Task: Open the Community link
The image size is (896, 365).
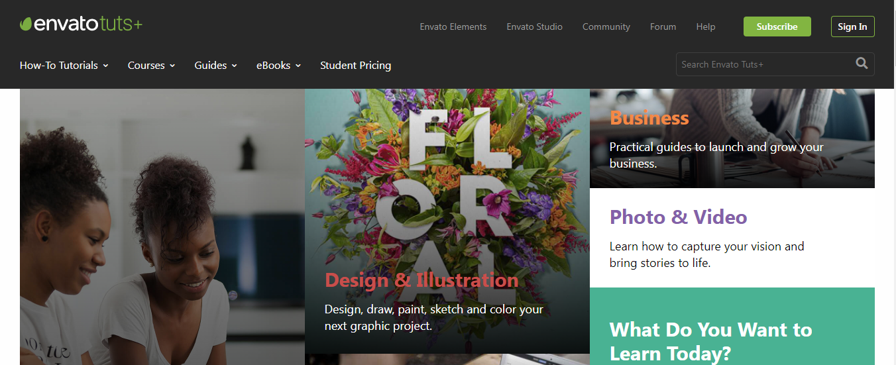Action: coord(606,27)
